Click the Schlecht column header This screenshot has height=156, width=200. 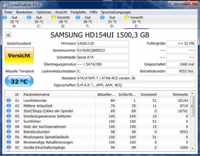click(x=127, y=95)
